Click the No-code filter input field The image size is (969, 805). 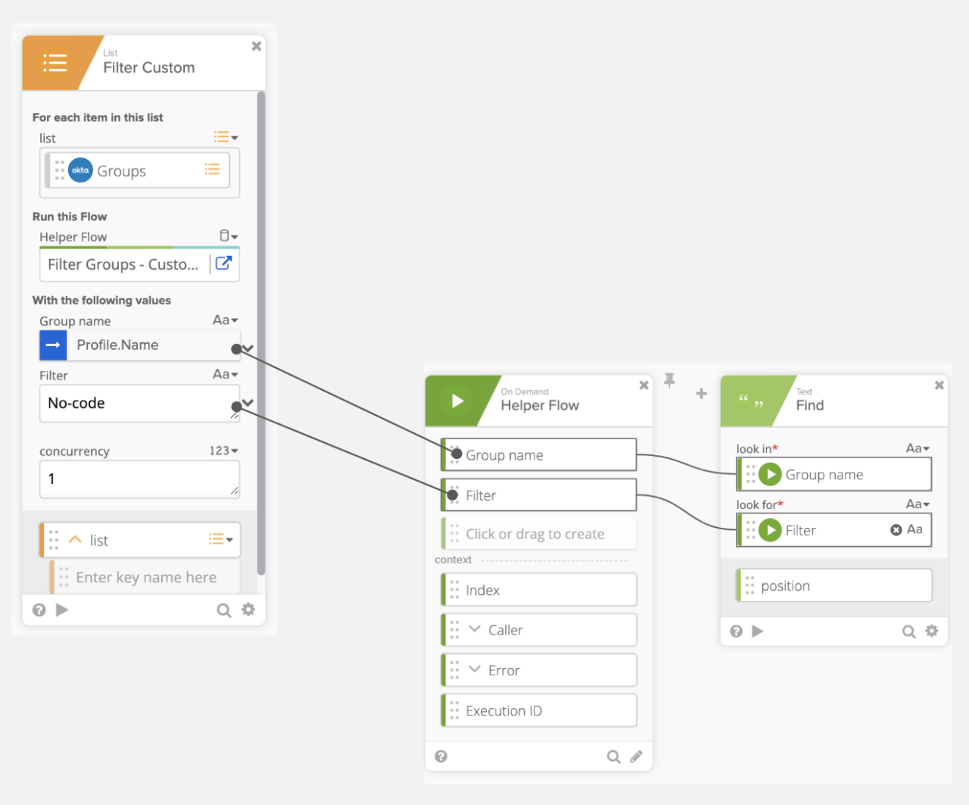(139, 403)
